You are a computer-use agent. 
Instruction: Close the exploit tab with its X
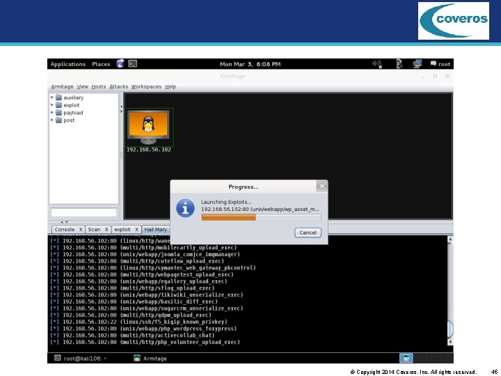click(x=137, y=230)
